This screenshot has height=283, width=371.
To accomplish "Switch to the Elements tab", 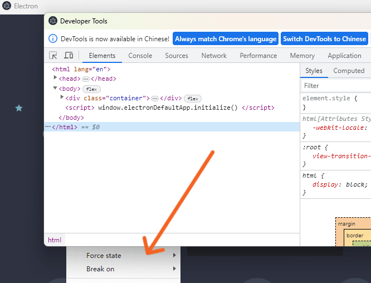I will click(102, 56).
